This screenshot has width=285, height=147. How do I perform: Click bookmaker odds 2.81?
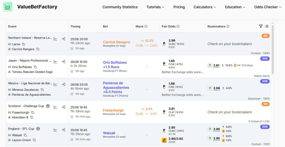point(216,65)
